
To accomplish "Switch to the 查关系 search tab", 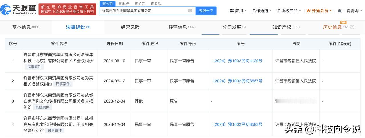I will pyautogui.click(x=140, y=4).
